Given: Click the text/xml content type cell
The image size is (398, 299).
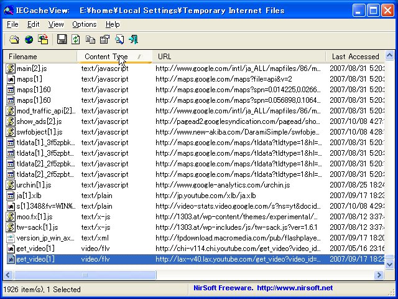Looking at the screenshot, I should click(95, 238).
